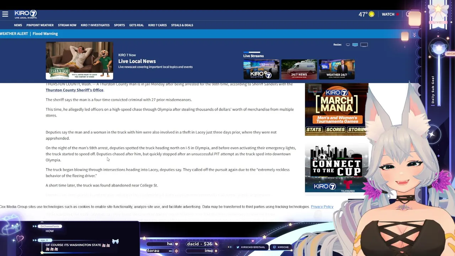Open March Mania STATS button

(314, 129)
